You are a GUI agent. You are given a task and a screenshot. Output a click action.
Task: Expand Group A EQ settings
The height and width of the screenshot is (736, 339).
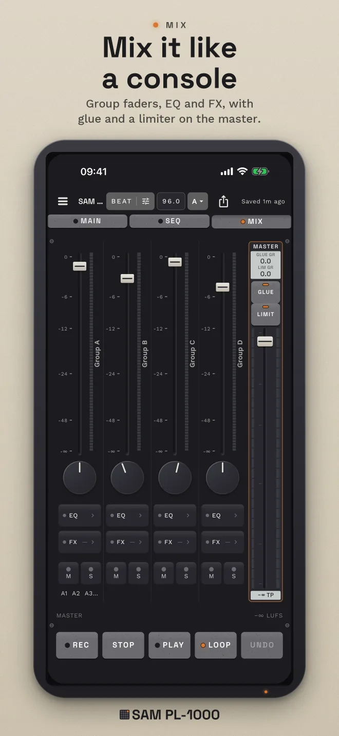pos(80,515)
